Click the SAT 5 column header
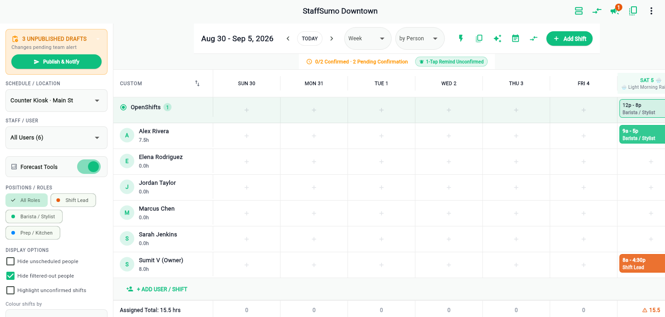 641,83
